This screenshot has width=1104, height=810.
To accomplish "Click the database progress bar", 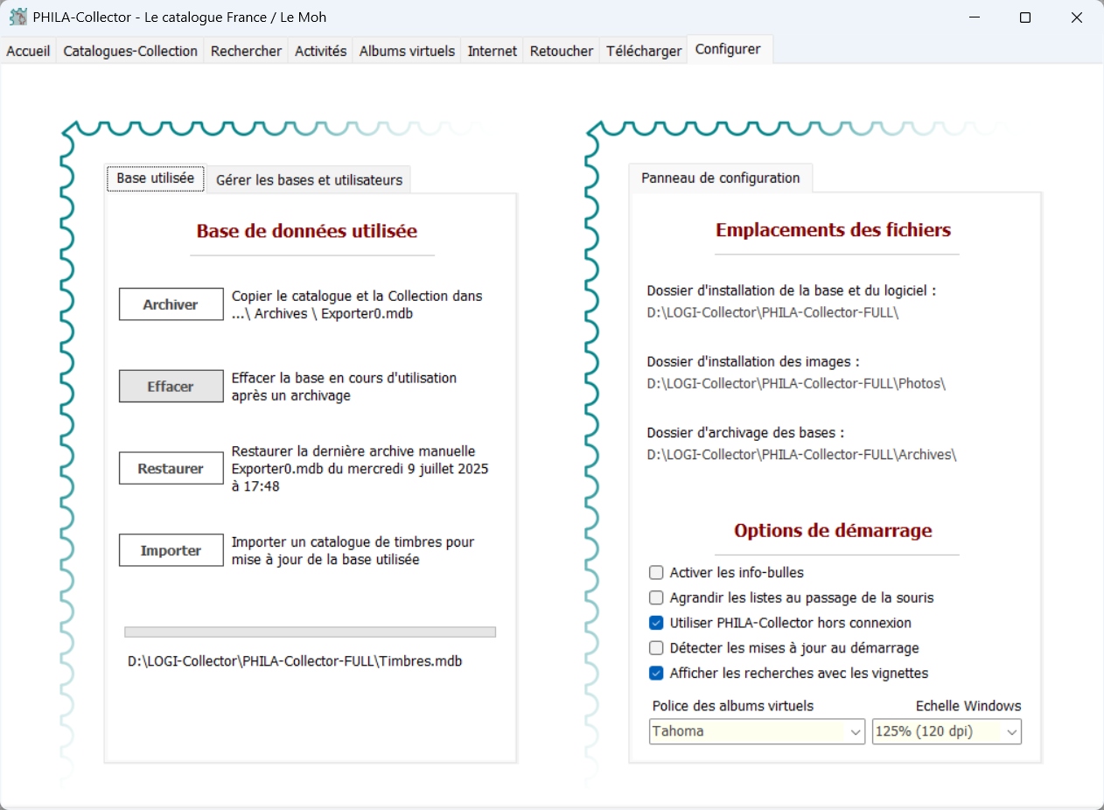I will tap(310, 632).
